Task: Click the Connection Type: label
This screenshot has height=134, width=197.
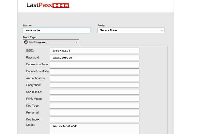Action: pyautogui.click(x=37, y=64)
